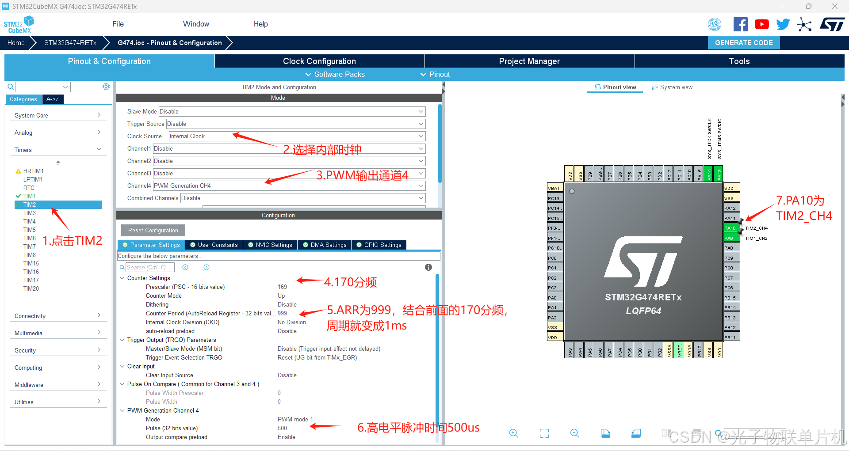Open the 10th anniversary badge icon

pos(715,24)
